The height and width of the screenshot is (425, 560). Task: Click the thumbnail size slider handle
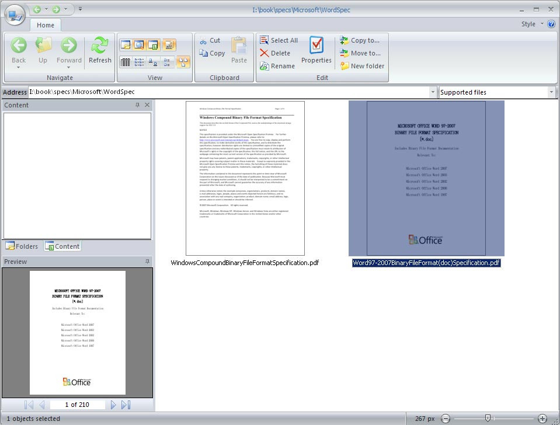488,418
